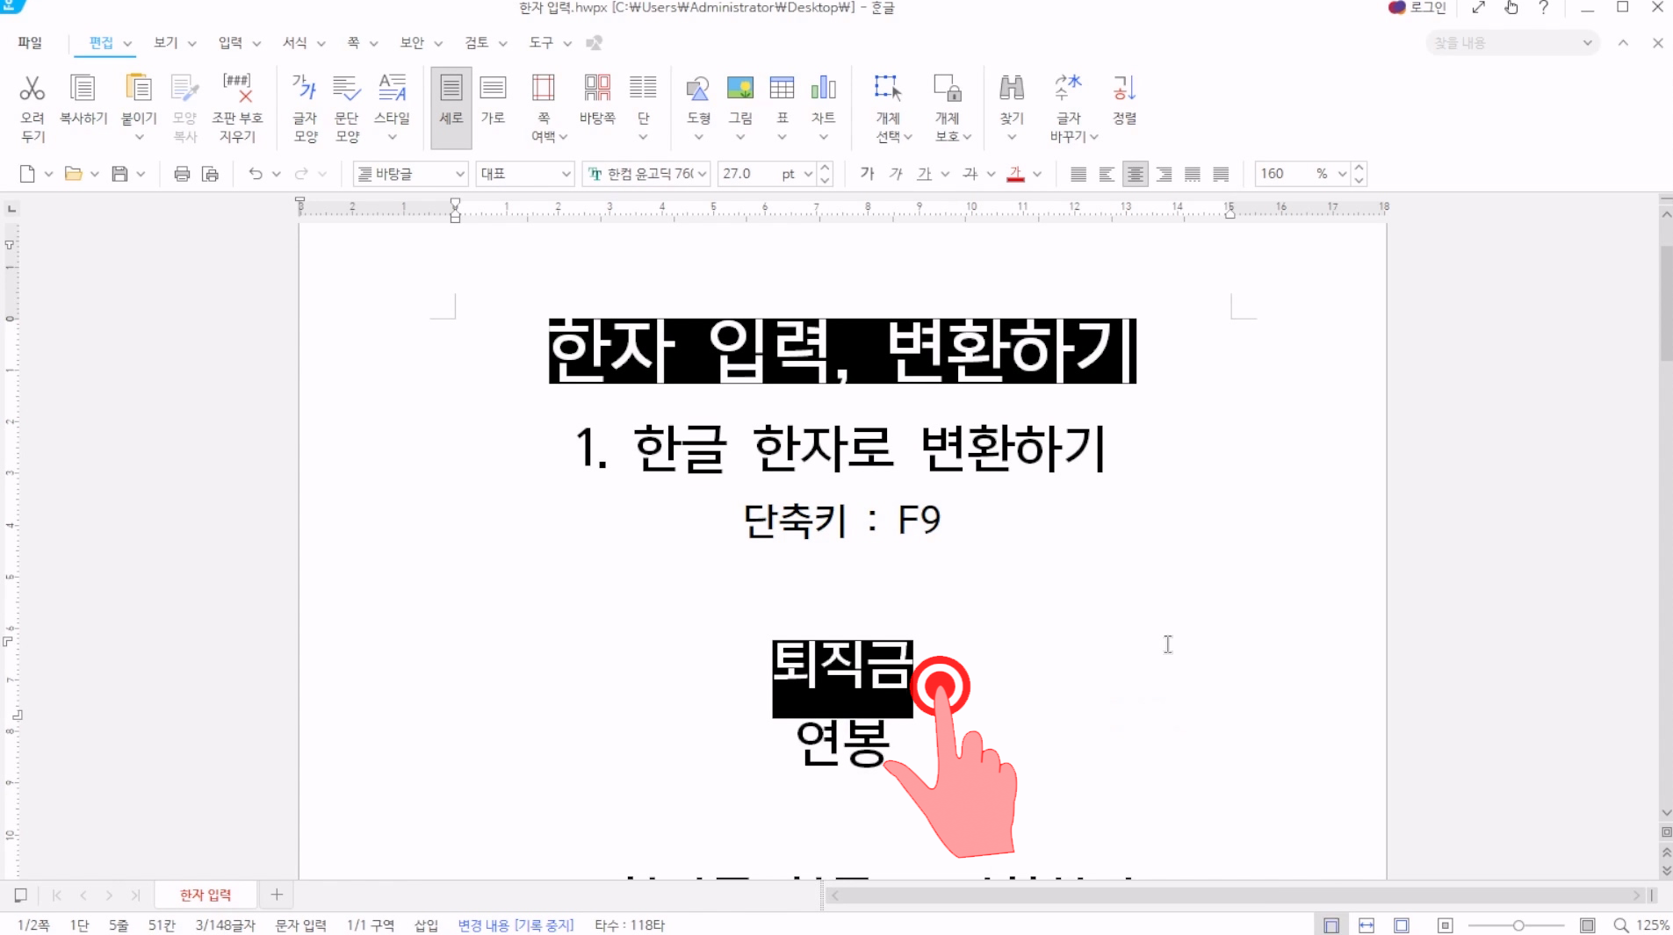Image resolution: width=1673 pixels, height=935 pixels.
Task: Click the zoom slider handle
Action: tap(1518, 925)
